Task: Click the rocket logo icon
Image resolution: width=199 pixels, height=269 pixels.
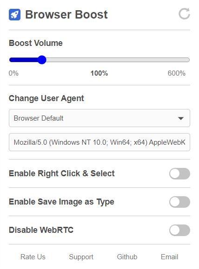Action: tap(14, 14)
